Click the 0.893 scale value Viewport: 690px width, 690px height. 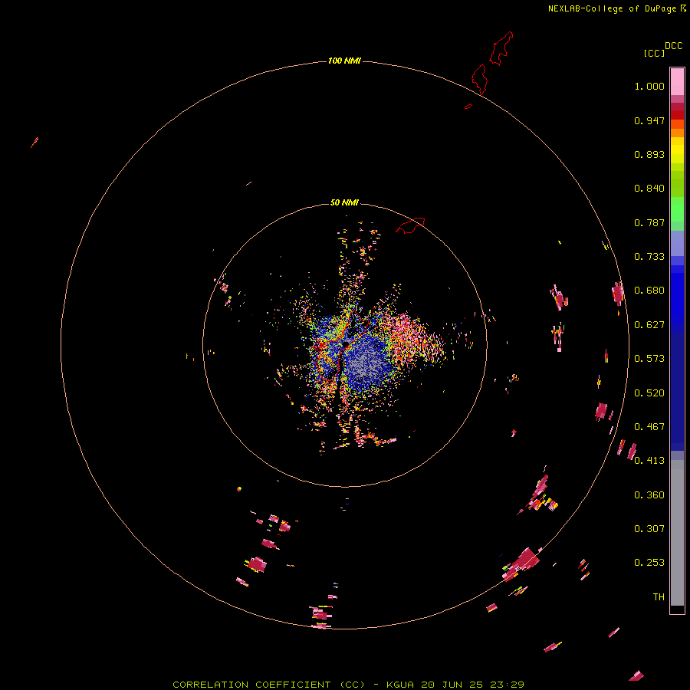tap(649, 154)
